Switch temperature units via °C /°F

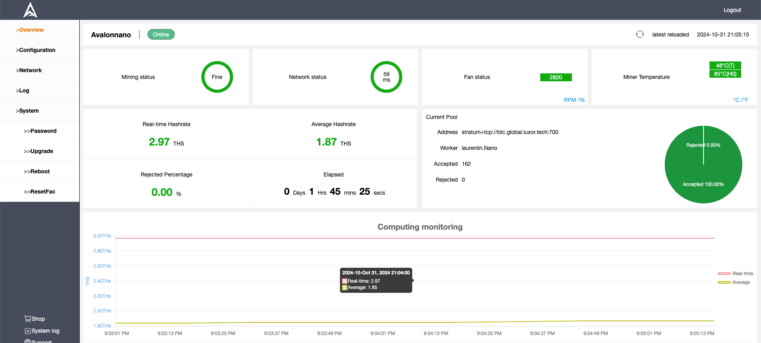(x=740, y=100)
